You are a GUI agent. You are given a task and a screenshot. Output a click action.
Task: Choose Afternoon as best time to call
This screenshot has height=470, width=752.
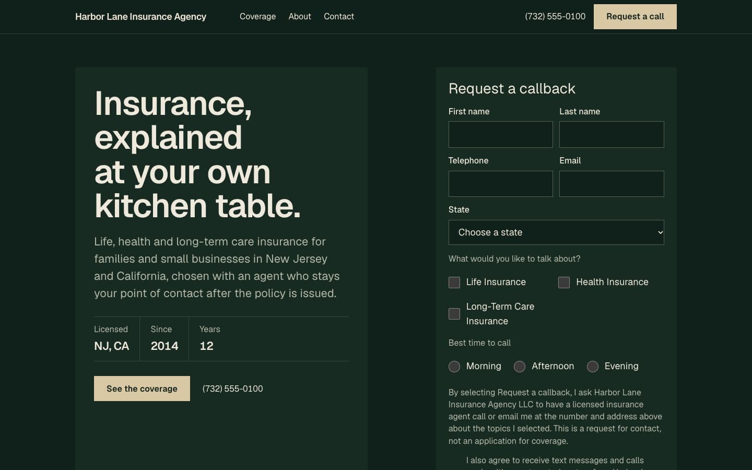coord(520,367)
